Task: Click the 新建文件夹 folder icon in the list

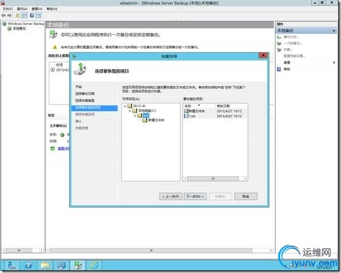Action: point(186,111)
